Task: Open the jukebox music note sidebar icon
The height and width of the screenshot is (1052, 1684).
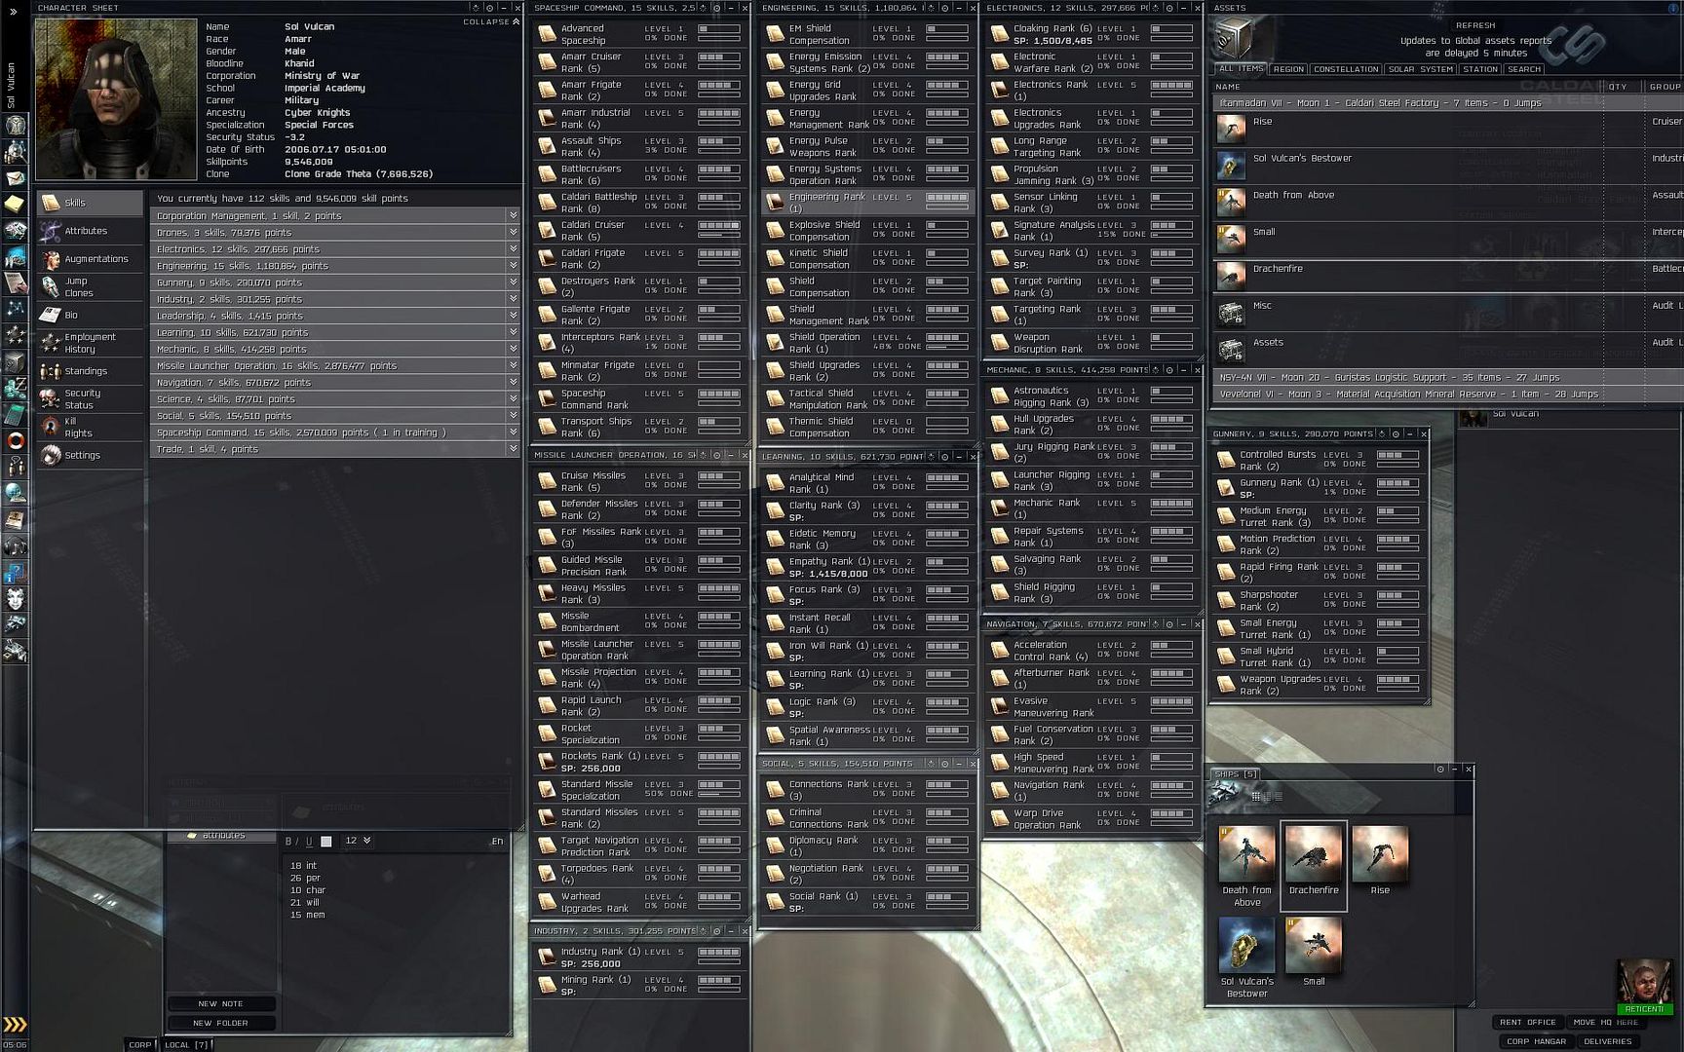Action: point(16,546)
